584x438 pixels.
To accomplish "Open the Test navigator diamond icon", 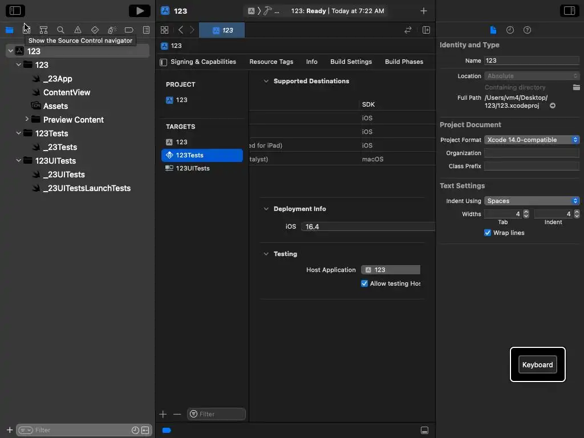I will click(x=95, y=30).
